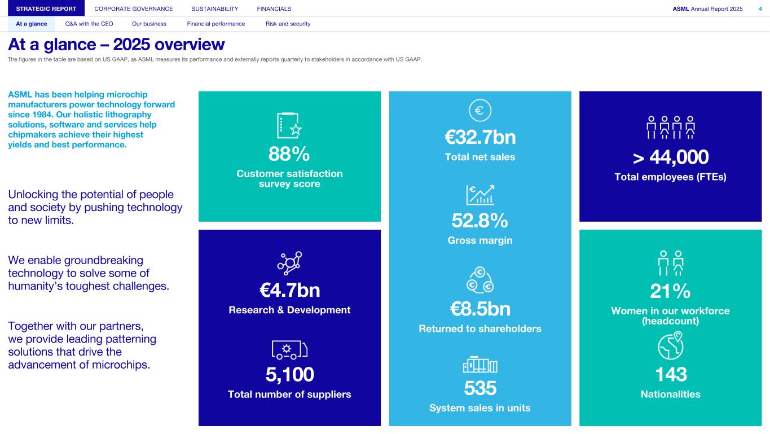The image size is (770, 434).
Task: Click the molecule network icon above €4.7bn
Action: tap(289, 262)
